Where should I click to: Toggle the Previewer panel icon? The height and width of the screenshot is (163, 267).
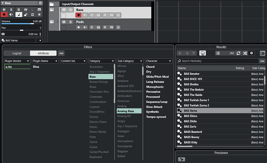[x=181, y=159]
